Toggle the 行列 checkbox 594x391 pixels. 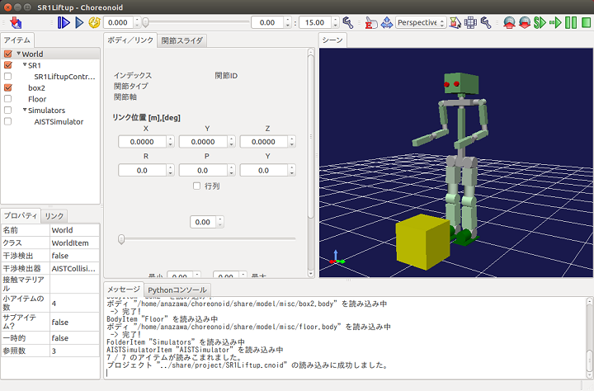(x=196, y=186)
